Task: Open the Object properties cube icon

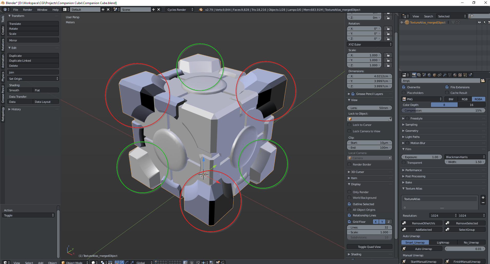Action: [x=434, y=75]
